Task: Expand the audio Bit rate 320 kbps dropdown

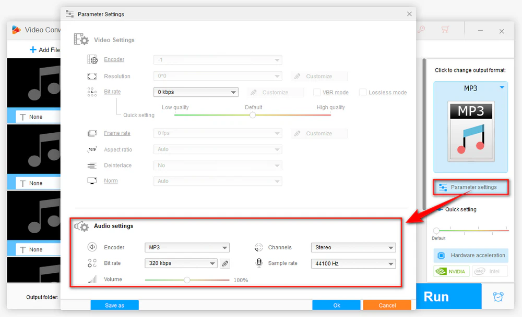Action: [x=181, y=263]
